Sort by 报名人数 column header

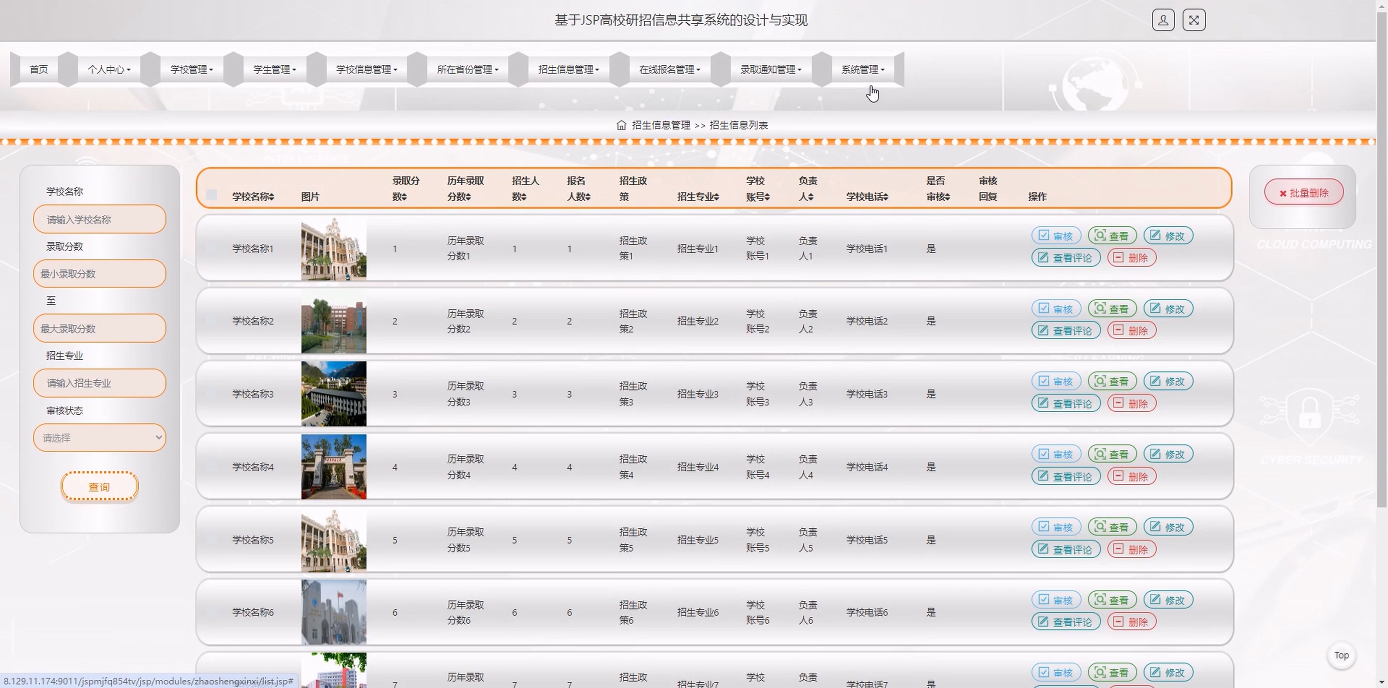[x=579, y=189]
